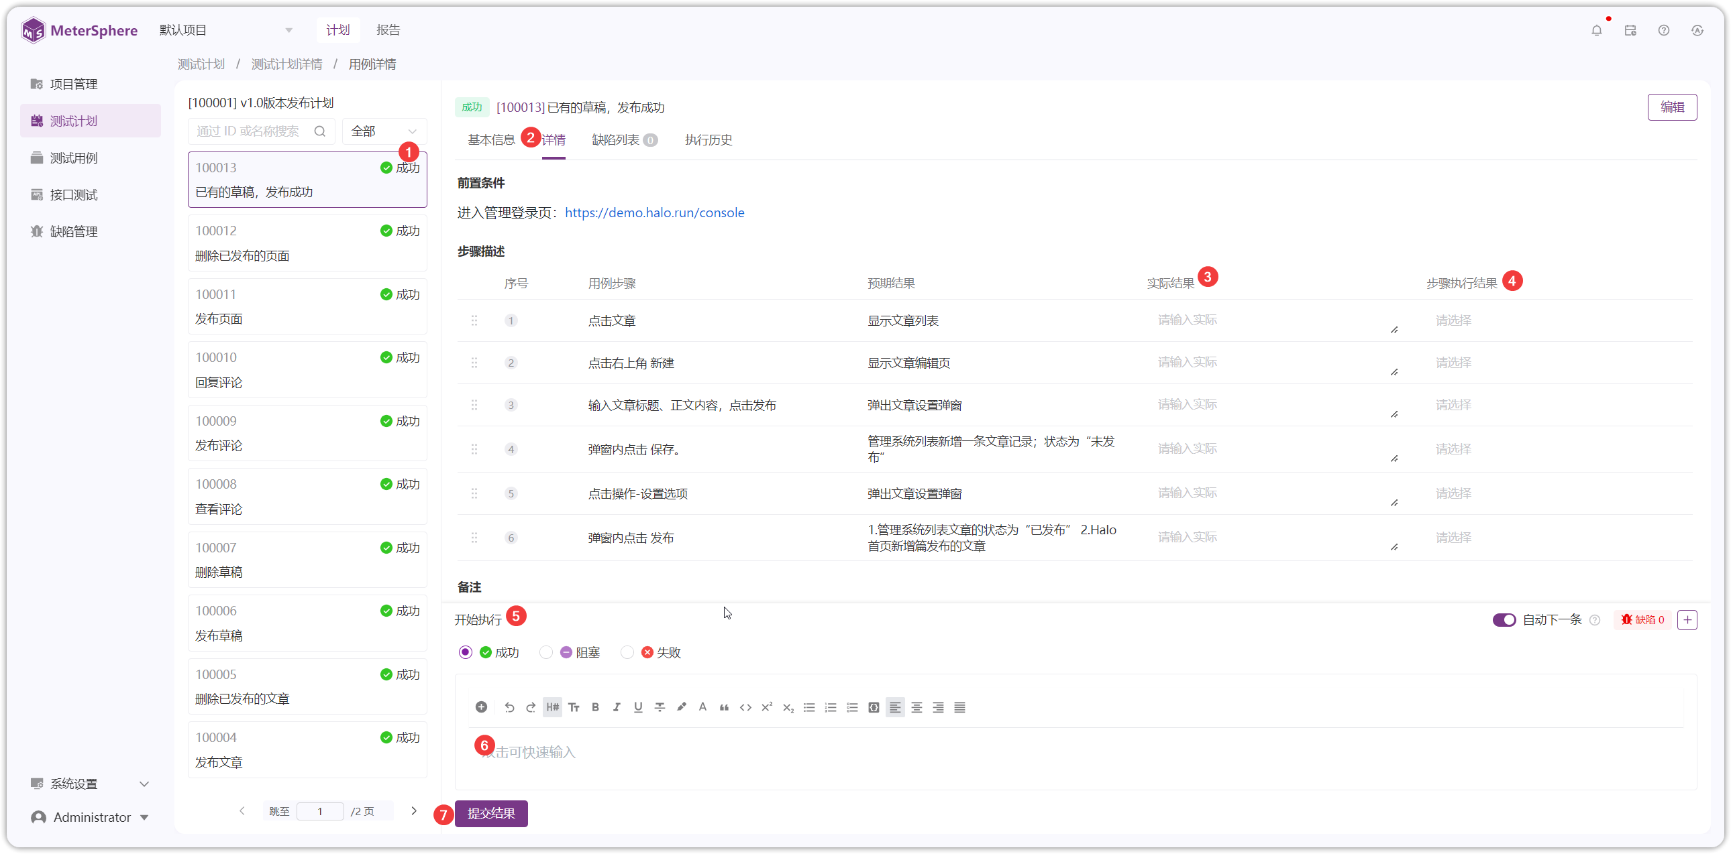The width and height of the screenshot is (1731, 854).
Task: Select case 100012 删除已发布的页面
Action: tap(307, 243)
